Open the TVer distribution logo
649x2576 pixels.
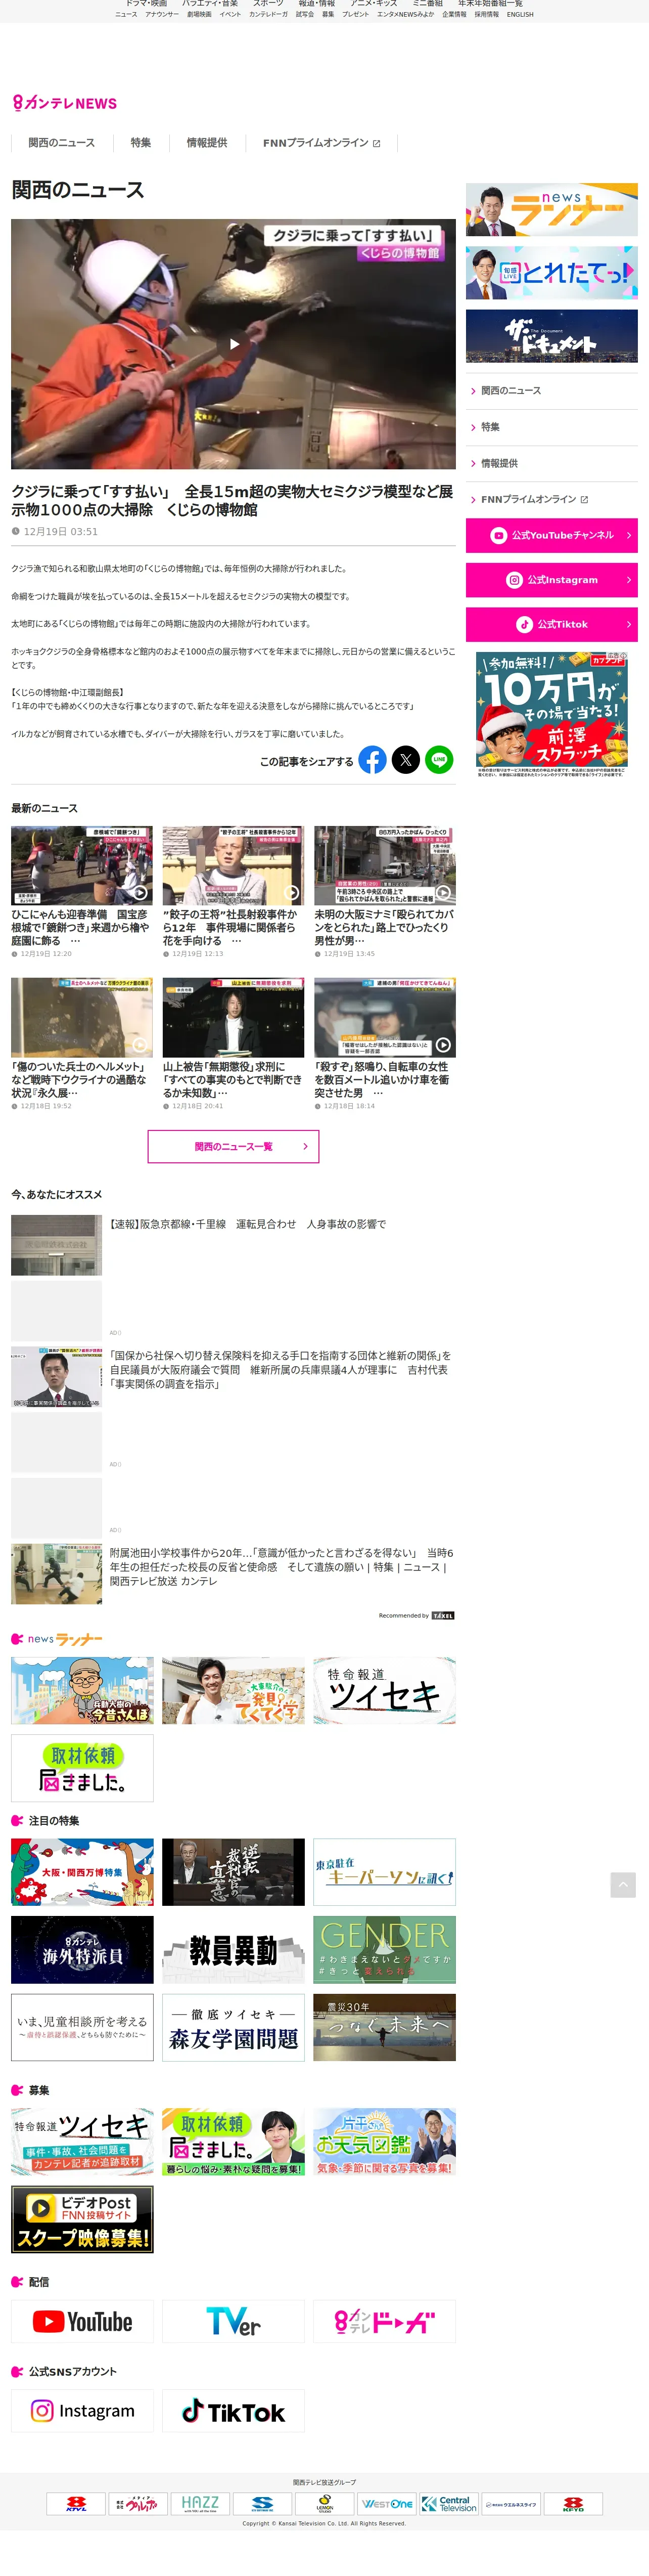click(x=233, y=2321)
